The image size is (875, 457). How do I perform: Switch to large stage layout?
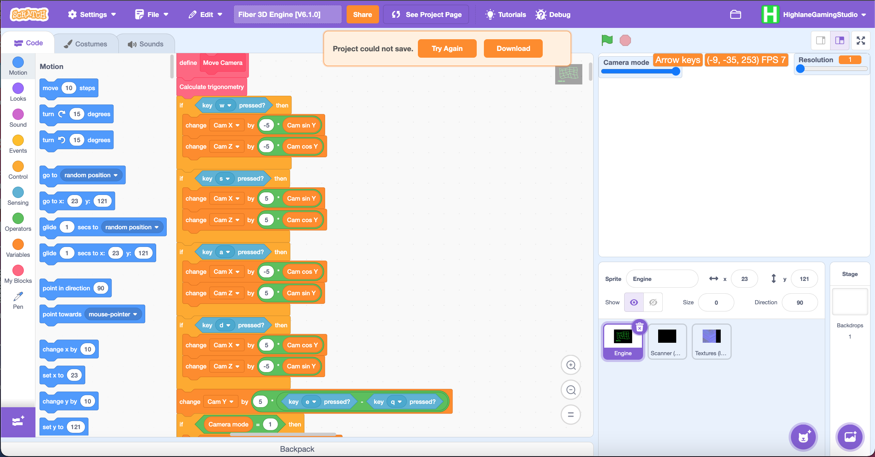pos(840,40)
